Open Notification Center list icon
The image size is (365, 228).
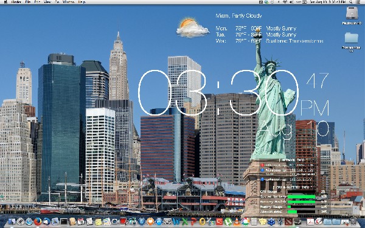[x=358, y=2]
